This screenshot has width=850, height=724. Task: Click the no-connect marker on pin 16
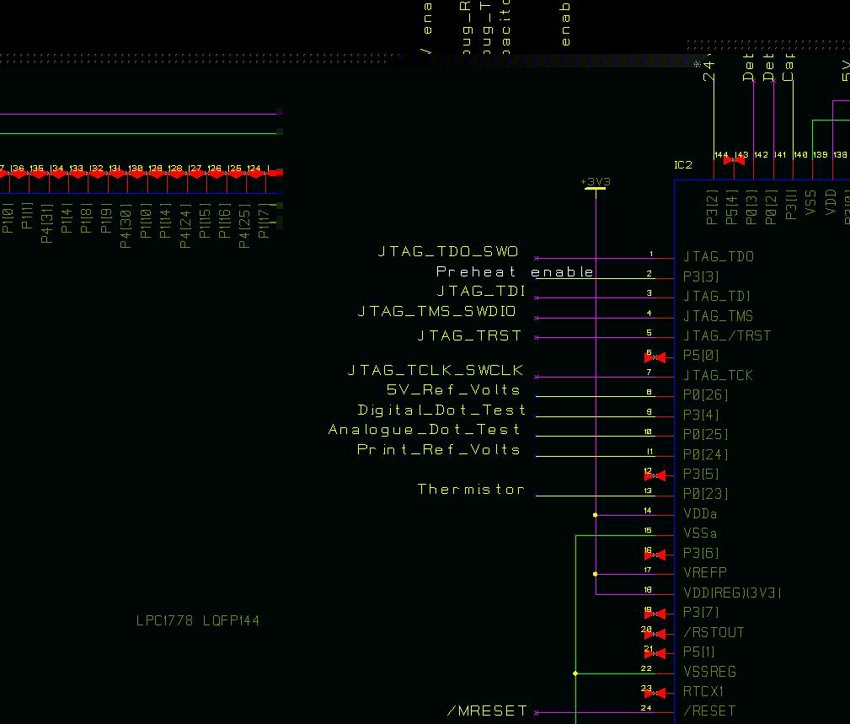pos(655,555)
